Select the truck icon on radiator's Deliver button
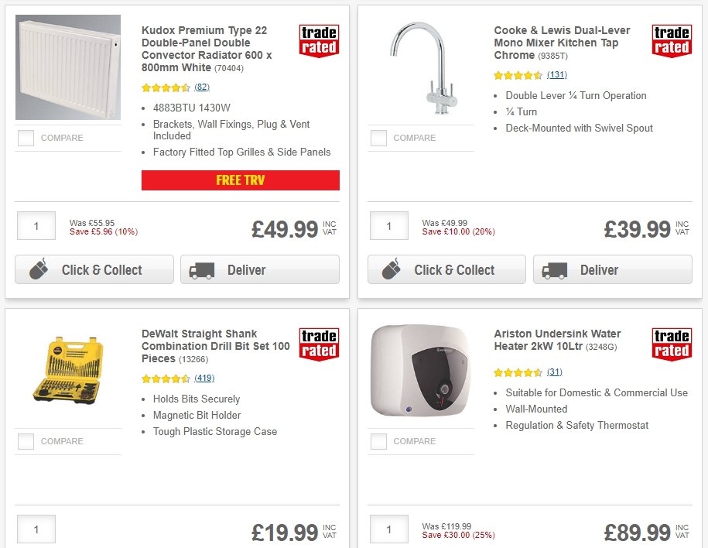The image size is (708, 548). pos(203,270)
